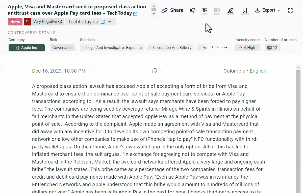Open article title external link icon

click(135, 14)
